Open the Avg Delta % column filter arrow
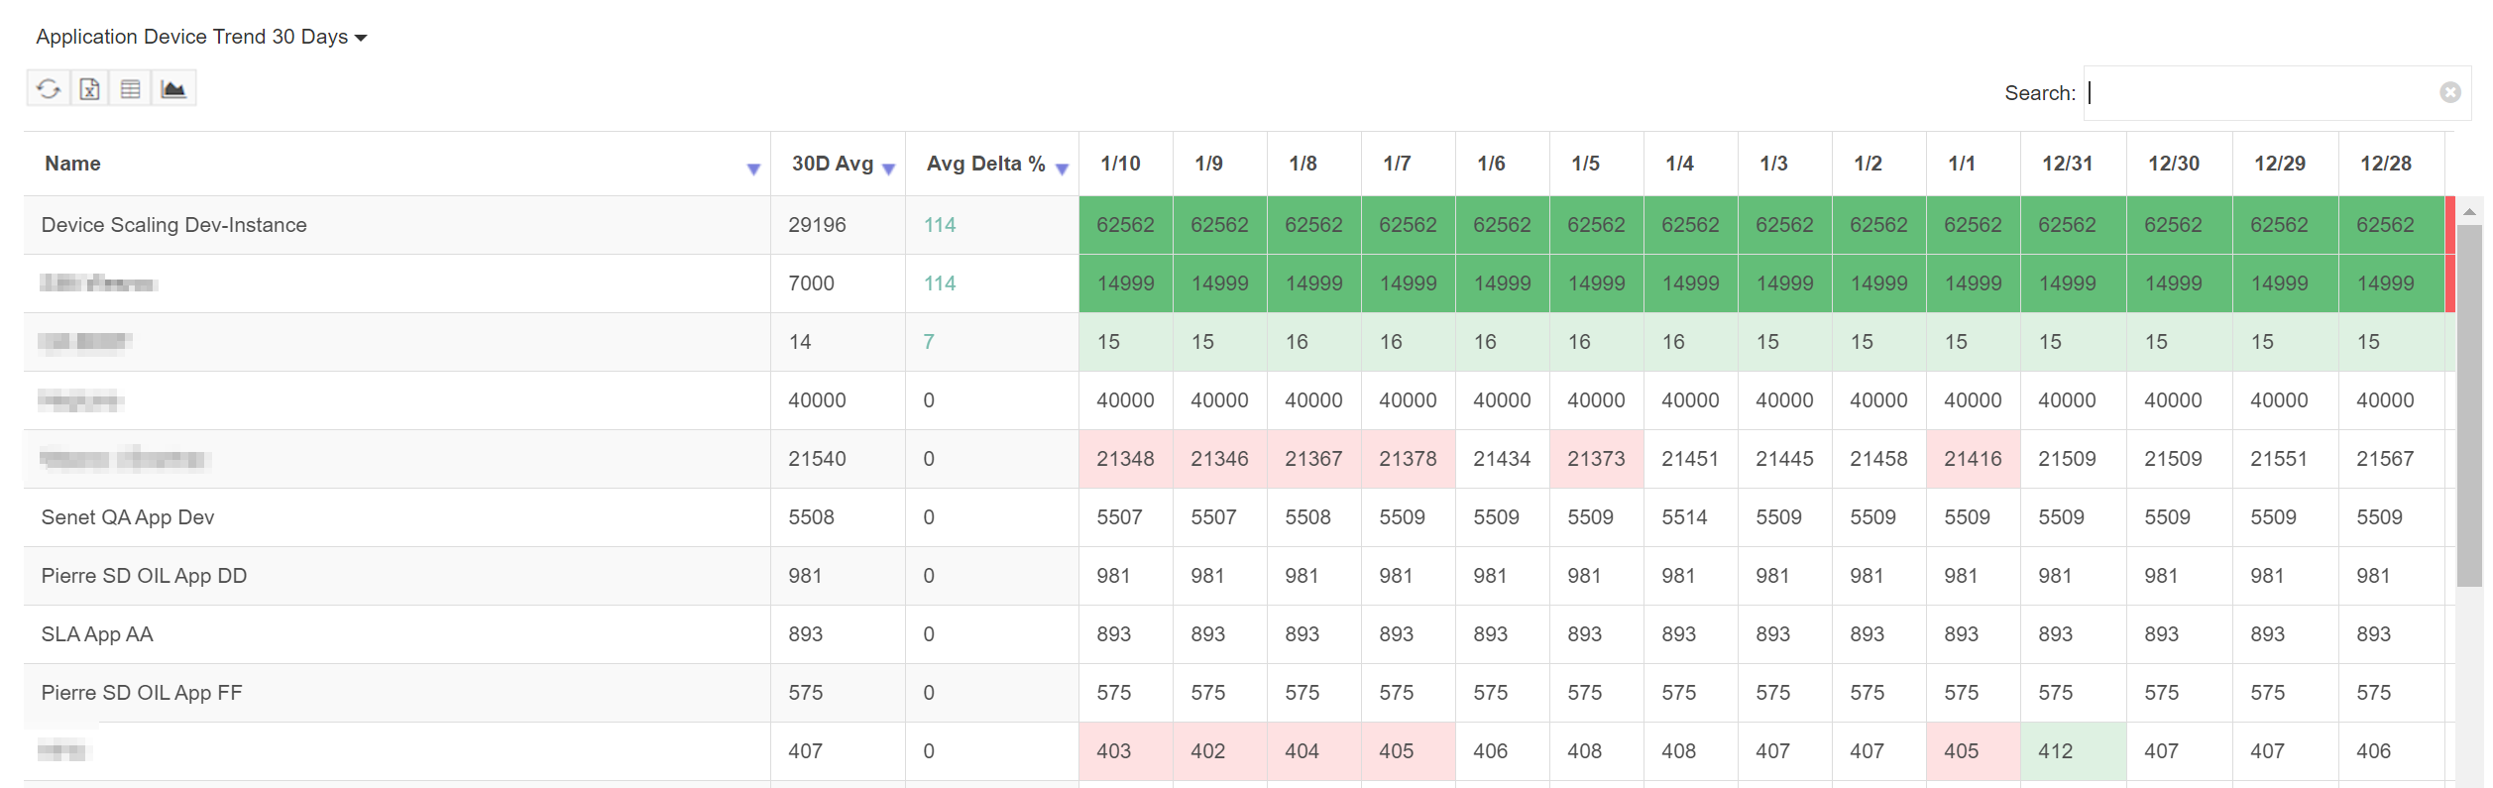This screenshot has height=788, width=2493. [1062, 169]
